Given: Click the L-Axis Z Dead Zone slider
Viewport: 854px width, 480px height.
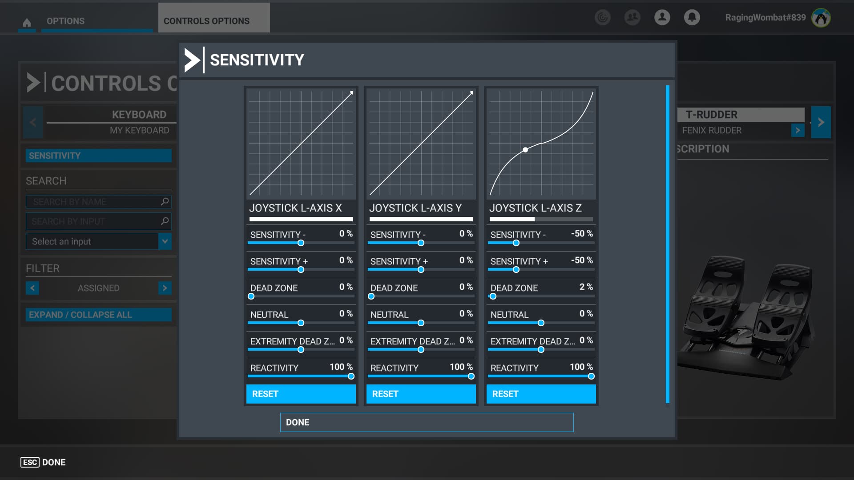Looking at the screenshot, I should click(x=541, y=296).
